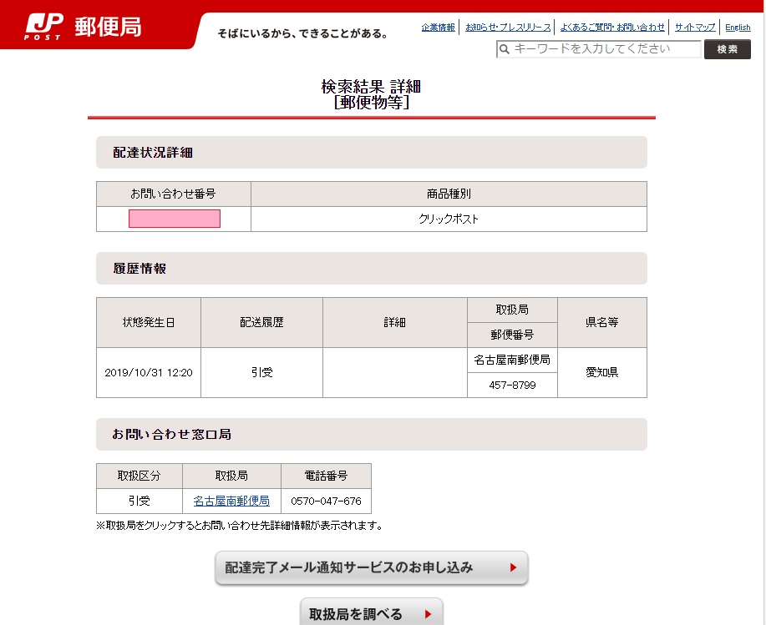This screenshot has height=625, width=766.
Task: Click 取扱局を調べる button
Action: [x=372, y=612]
